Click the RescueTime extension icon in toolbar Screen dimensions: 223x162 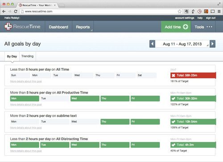199,11
